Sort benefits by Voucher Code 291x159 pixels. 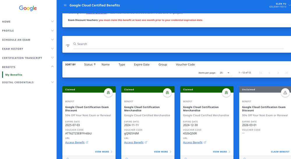[185, 64]
